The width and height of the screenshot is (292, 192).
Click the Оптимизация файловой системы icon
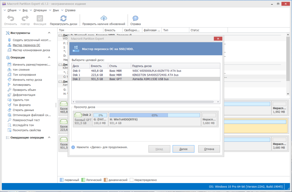9,115
